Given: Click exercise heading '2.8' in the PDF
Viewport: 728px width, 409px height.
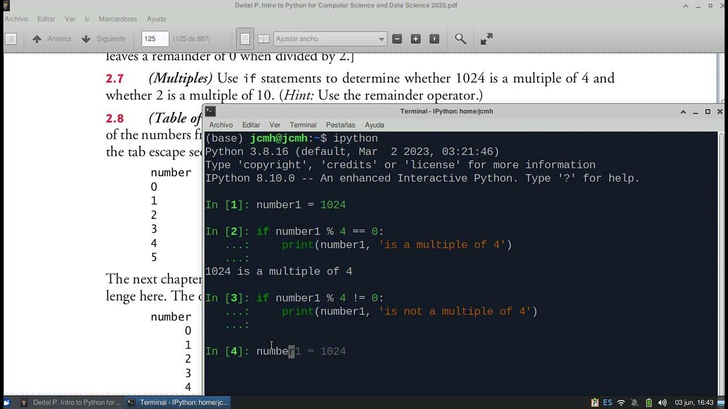Looking at the screenshot, I should coord(114,118).
